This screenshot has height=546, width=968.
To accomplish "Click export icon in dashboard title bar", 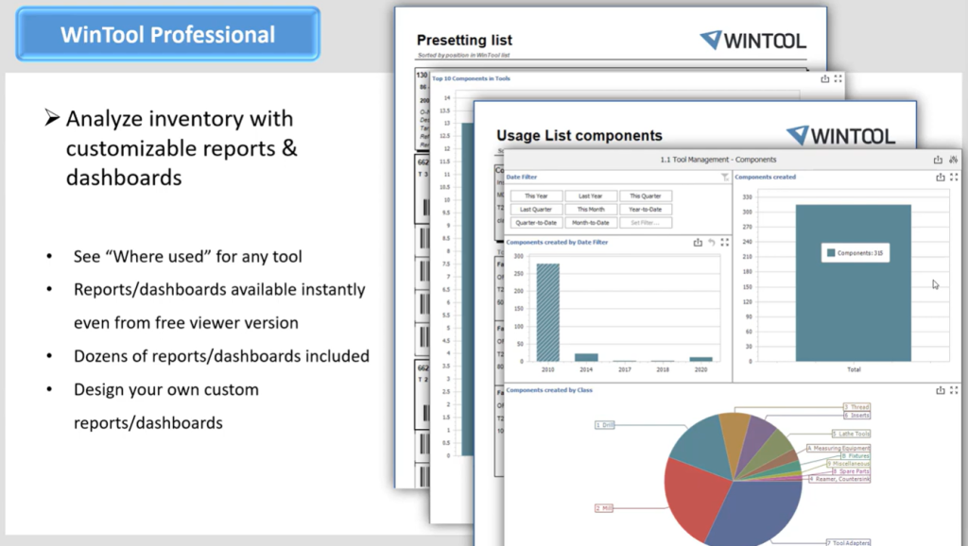I will click(938, 161).
